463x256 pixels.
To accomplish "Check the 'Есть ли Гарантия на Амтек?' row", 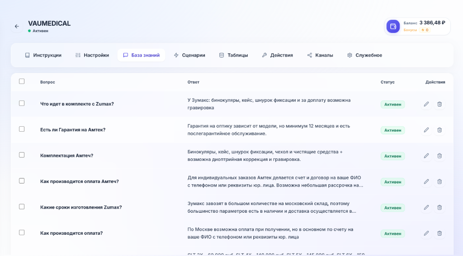I will tap(22, 129).
